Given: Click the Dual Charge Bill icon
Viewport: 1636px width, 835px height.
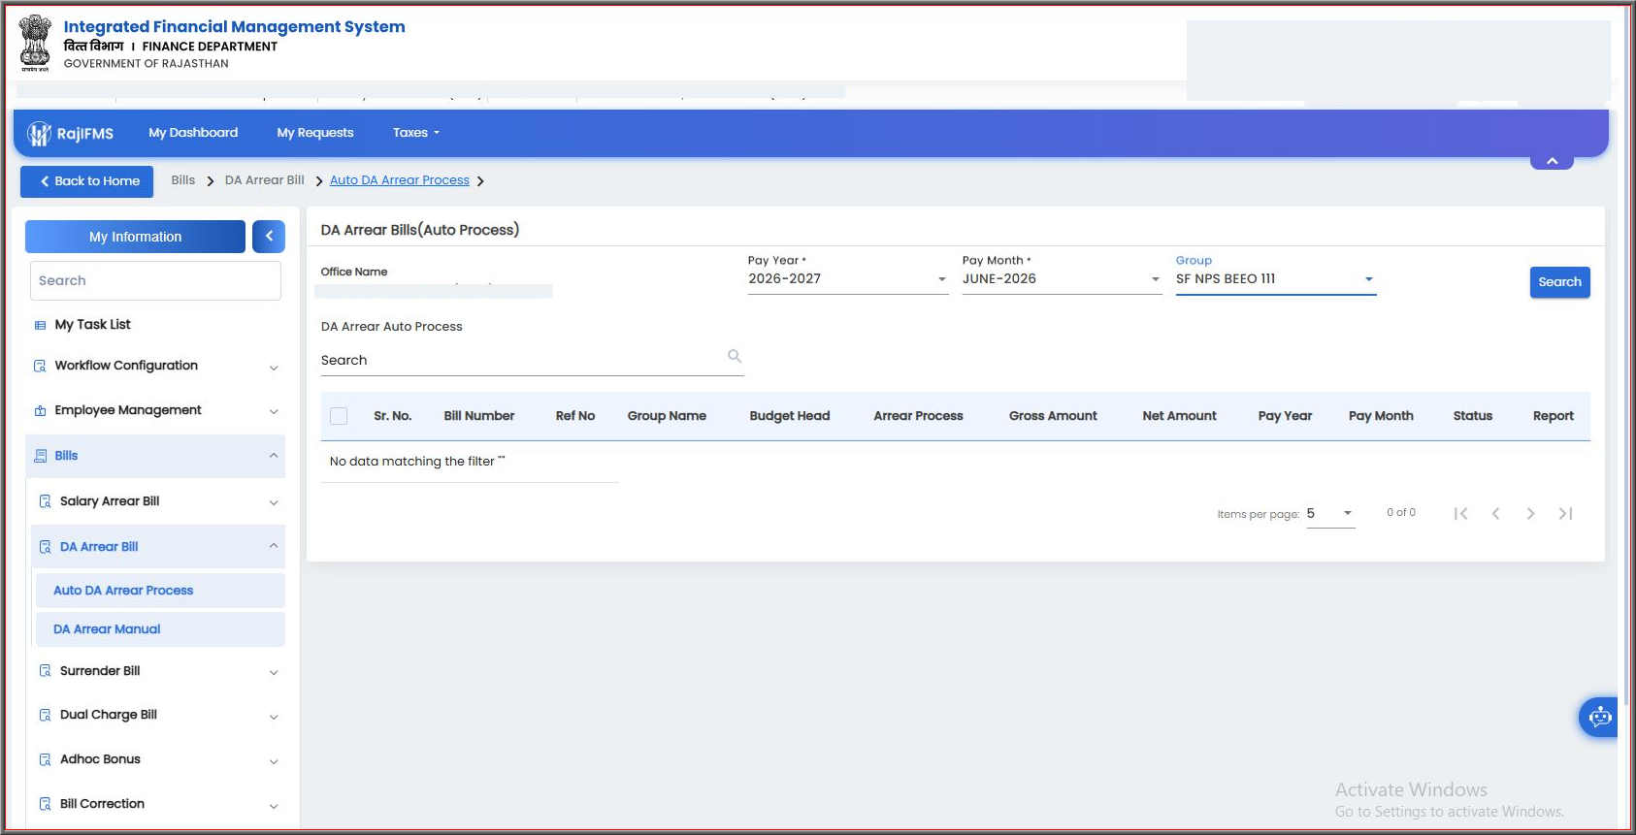Looking at the screenshot, I should click(45, 715).
